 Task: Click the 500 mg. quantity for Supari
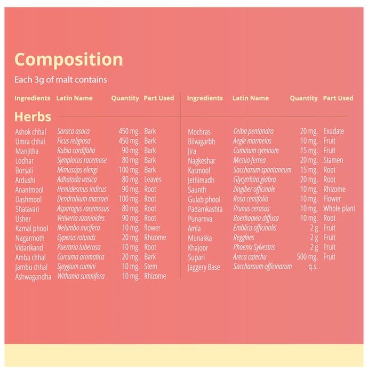click(x=307, y=257)
